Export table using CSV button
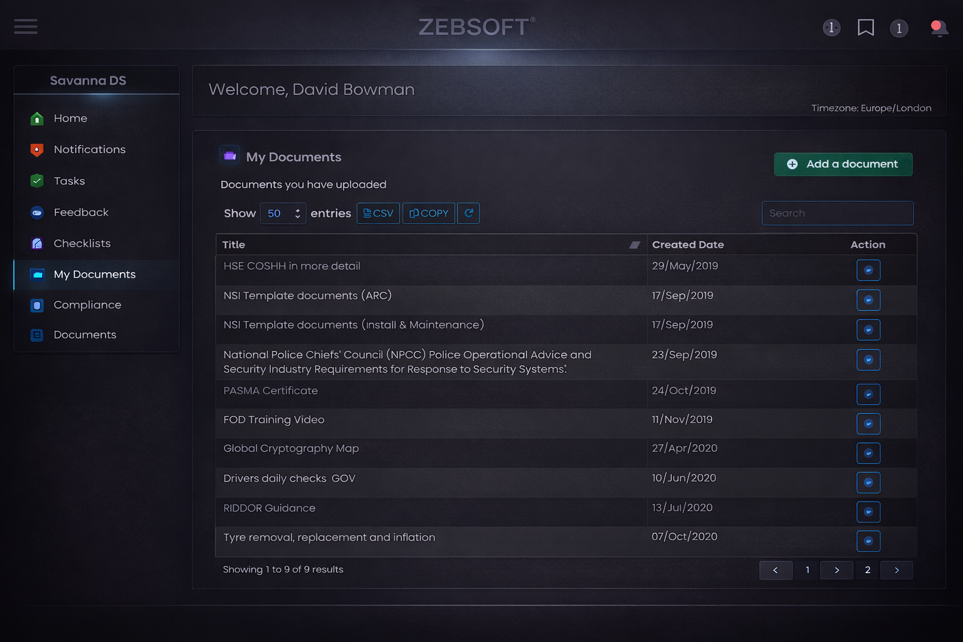Viewport: 963px width, 642px height. (x=378, y=213)
